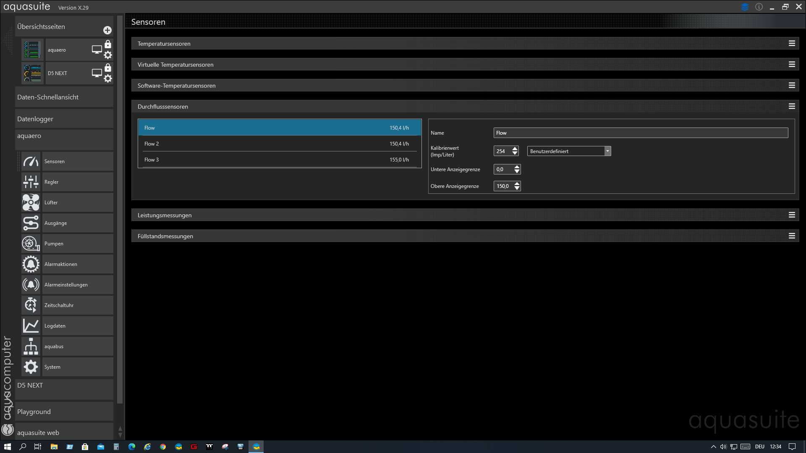The height and width of the screenshot is (453, 806).
Task: Select the Flow 3 sensor row
Action: (x=279, y=160)
